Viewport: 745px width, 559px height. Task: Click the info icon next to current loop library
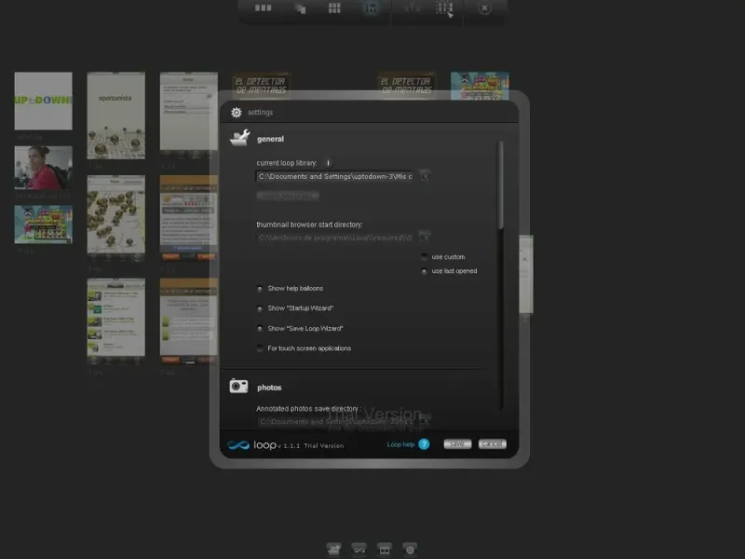point(328,163)
